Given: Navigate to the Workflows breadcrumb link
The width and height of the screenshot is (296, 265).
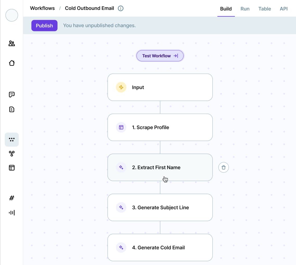Looking at the screenshot, I should click(x=42, y=8).
